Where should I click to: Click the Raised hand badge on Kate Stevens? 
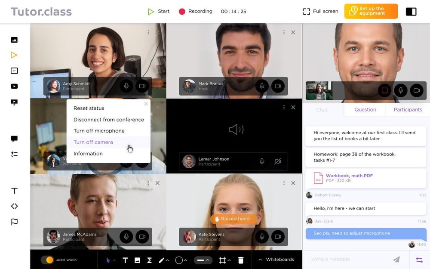(x=233, y=219)
